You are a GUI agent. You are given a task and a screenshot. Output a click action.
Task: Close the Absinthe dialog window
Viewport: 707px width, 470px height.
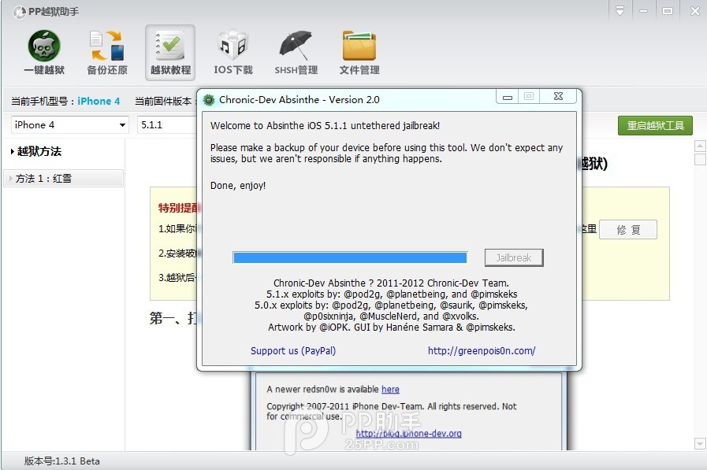click(x=558, y=96)
